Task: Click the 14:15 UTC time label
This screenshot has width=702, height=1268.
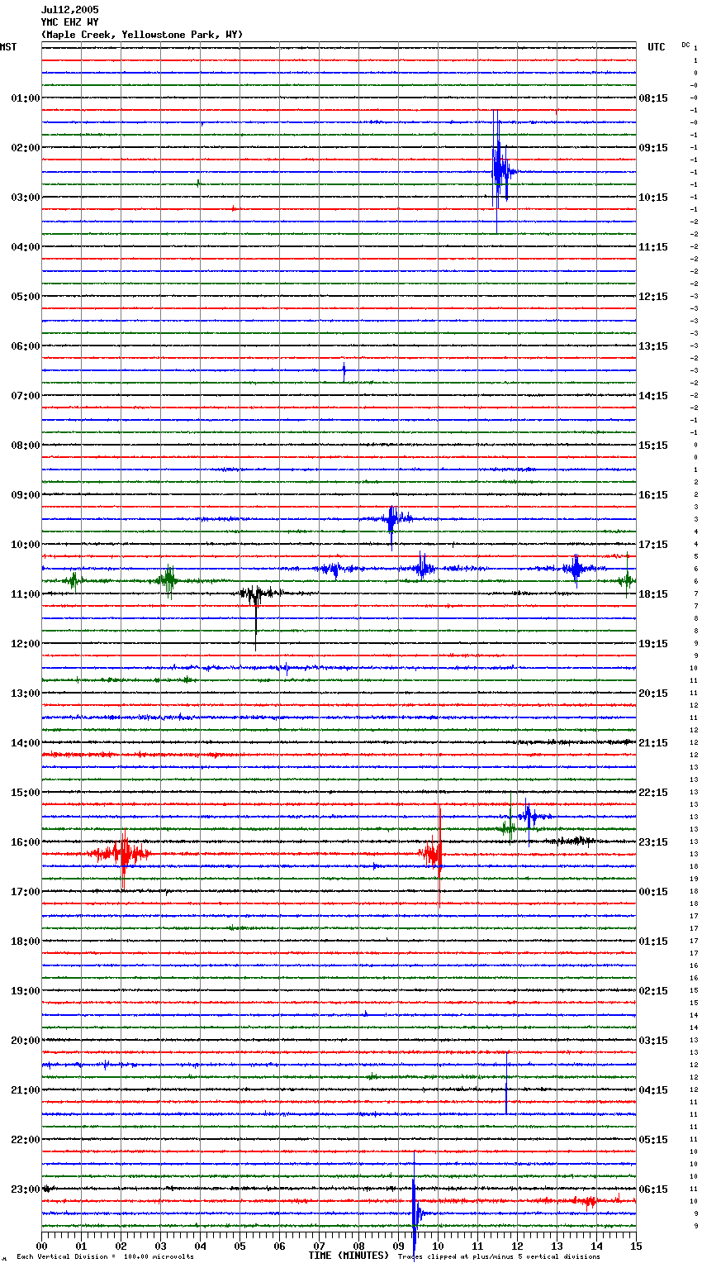Action: 653,396
